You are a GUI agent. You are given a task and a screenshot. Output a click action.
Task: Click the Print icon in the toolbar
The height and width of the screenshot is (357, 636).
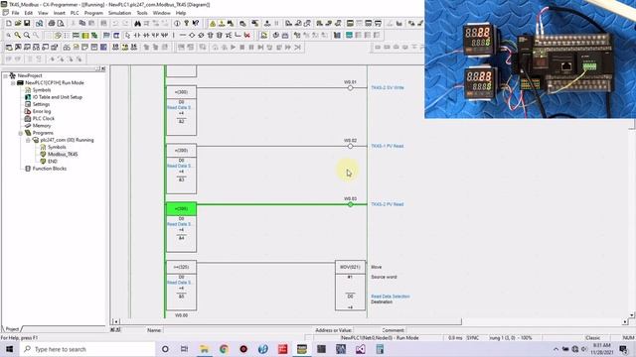coord(52,24)
